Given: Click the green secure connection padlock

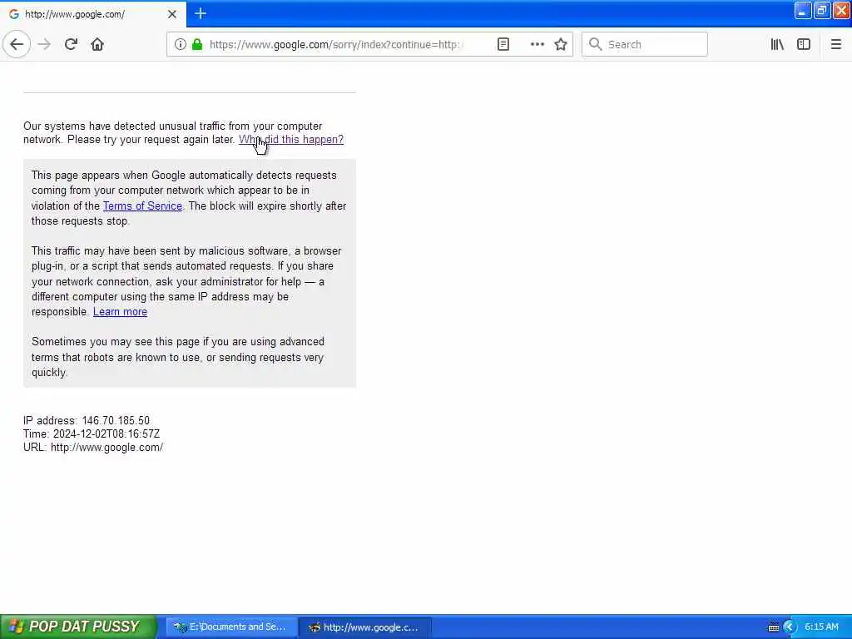Looking at the screenshot, I should click(x=197, y=45).
